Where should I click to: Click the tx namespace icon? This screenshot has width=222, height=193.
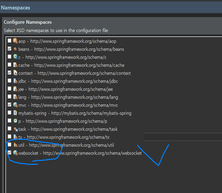tap(15, 137)
